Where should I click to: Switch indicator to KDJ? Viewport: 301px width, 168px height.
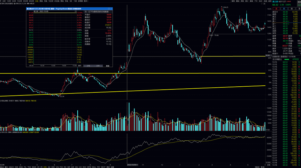pyautogui.click(x=76, y=167)
